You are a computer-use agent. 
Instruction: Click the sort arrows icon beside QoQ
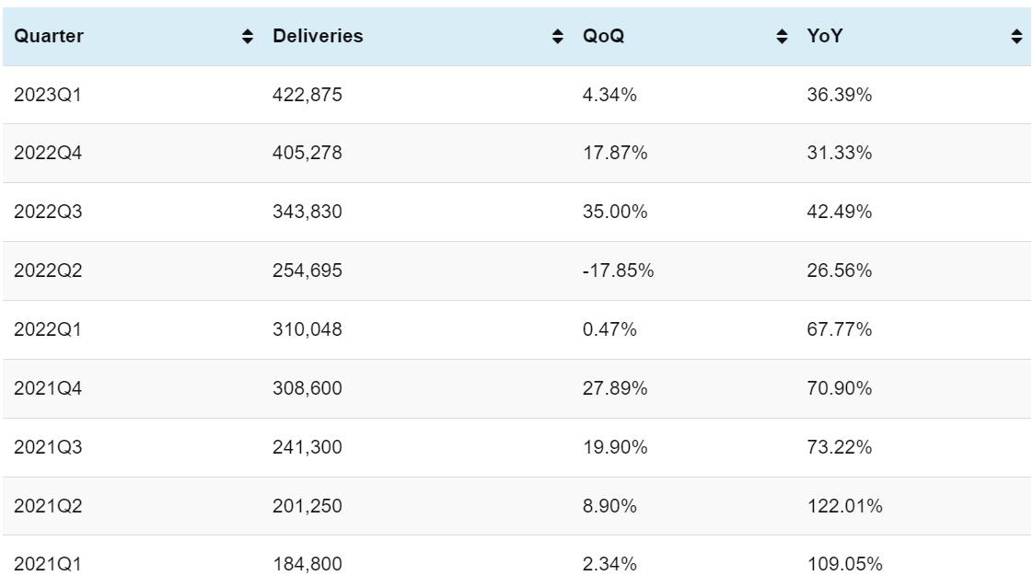click(x=783, y=37)
